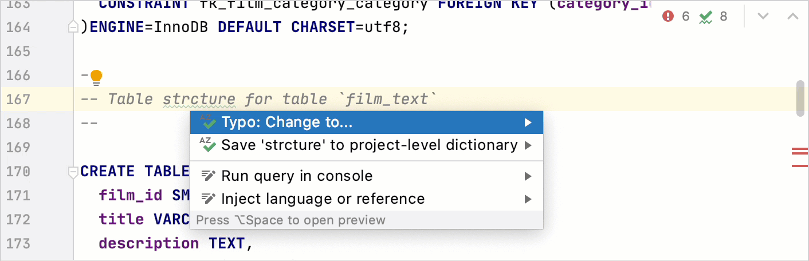Collapse the CREATE TABLE fold at line 170
Screen dimensions: 809x261
pos(73,172)
